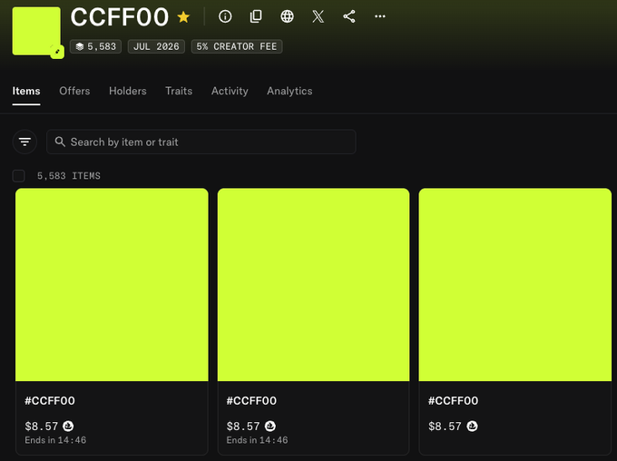Open the second #CCFF00 item image
The height and width of the screenshot is (461, 617).
314,285
